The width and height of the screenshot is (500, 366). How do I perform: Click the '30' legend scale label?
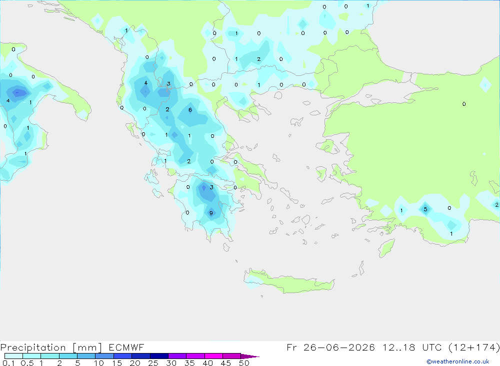(x=171, y=363)
